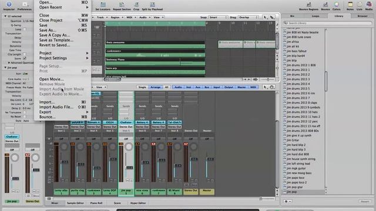Select the mixer pointer tool icon
The width and height of the screenshot is (376, 211).
tap(265, 87)
